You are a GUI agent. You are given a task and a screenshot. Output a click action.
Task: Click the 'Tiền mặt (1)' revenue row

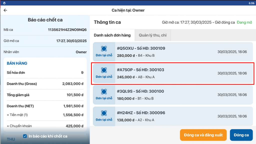45,115
